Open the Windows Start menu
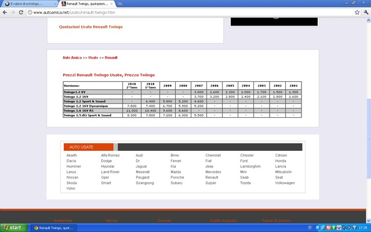This screenshot has height=232, width=371. tap(14, 228)
